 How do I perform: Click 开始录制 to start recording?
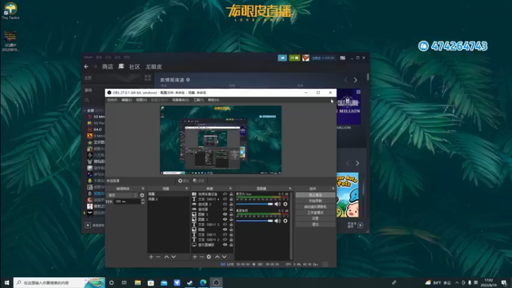pos(315,201)
